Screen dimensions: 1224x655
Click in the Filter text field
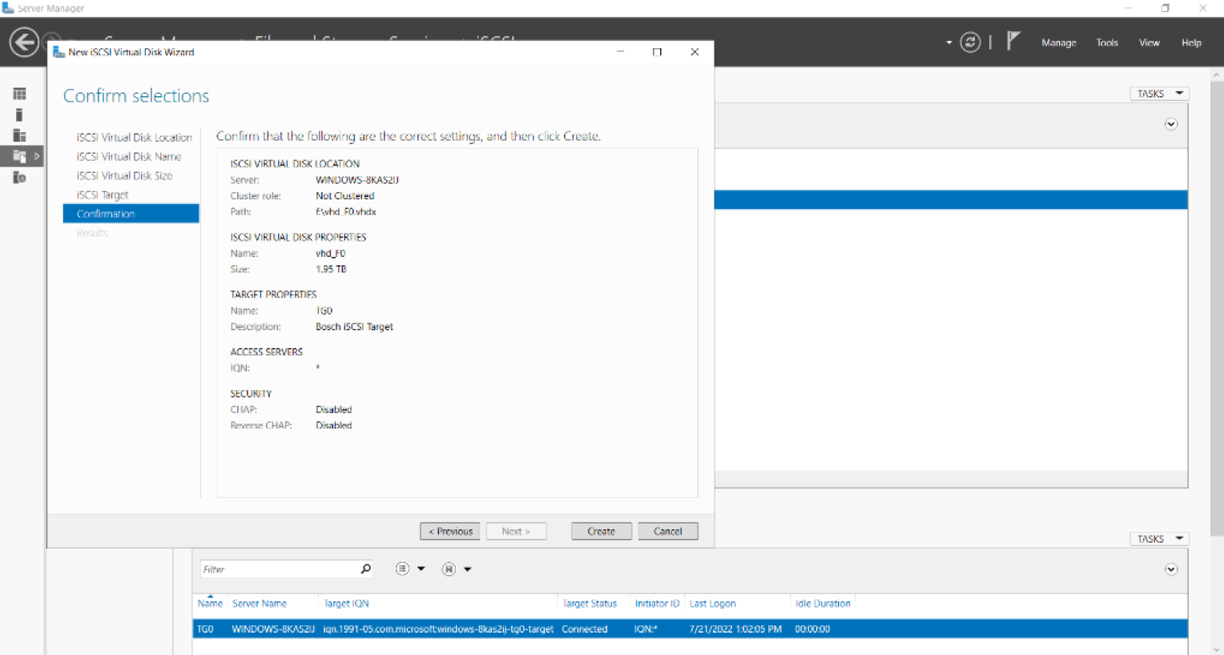(x=276, y=569)
